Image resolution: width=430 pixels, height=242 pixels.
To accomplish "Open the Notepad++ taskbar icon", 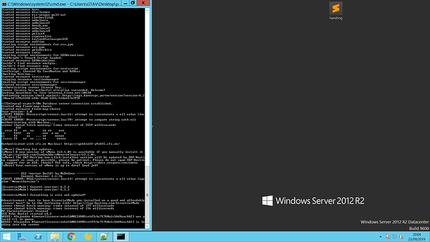I will [x=104, y=236].
